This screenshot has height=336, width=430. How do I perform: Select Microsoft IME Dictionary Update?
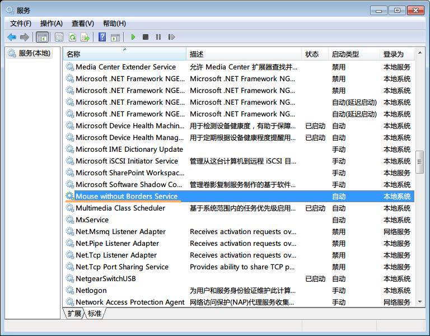click(x=240, y=149)
